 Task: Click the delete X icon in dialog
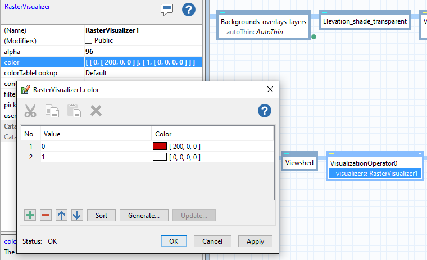[96, 111]
